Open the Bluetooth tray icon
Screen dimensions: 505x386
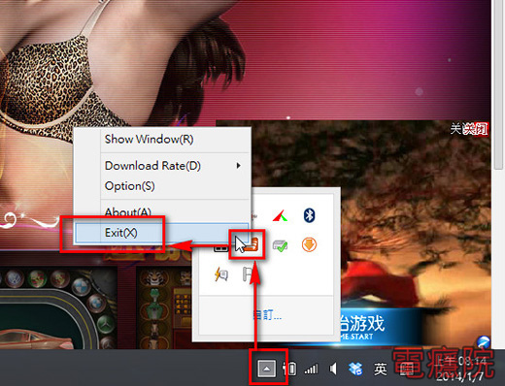click(x=309, y=215)
